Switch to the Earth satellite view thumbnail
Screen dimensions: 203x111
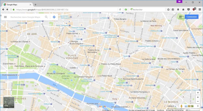[x=9, y=102]
